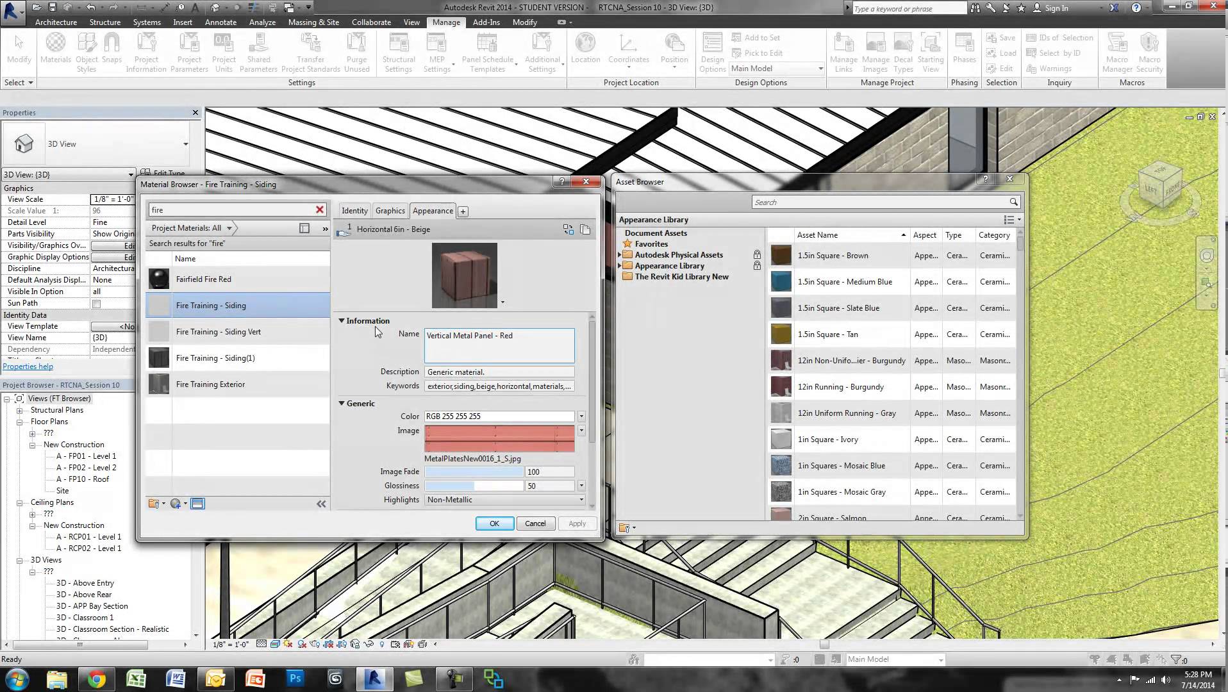The height and width of the screenshot is (692, 1228).
Task: Open the Phases dialog
Action: pos(964,49)
